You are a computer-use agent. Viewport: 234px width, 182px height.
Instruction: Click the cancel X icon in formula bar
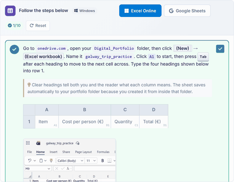coord(57,168)
